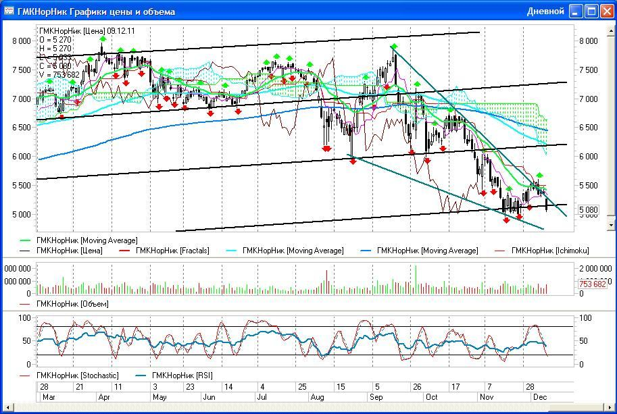Close the ГМКНорНик chart window
The width and height of the screenshot is (617, 414).
(606, 11)
